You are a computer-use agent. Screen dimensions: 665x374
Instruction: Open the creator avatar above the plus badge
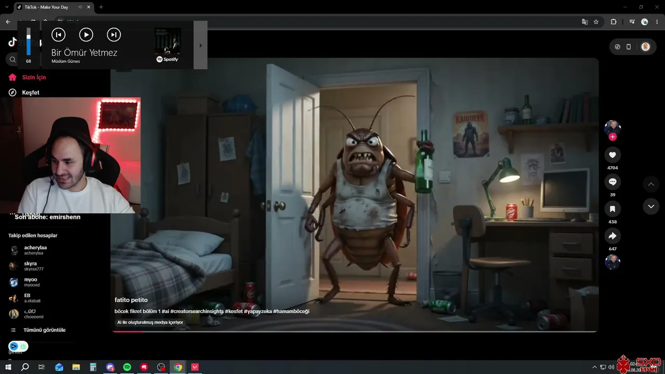pos(613,127)
